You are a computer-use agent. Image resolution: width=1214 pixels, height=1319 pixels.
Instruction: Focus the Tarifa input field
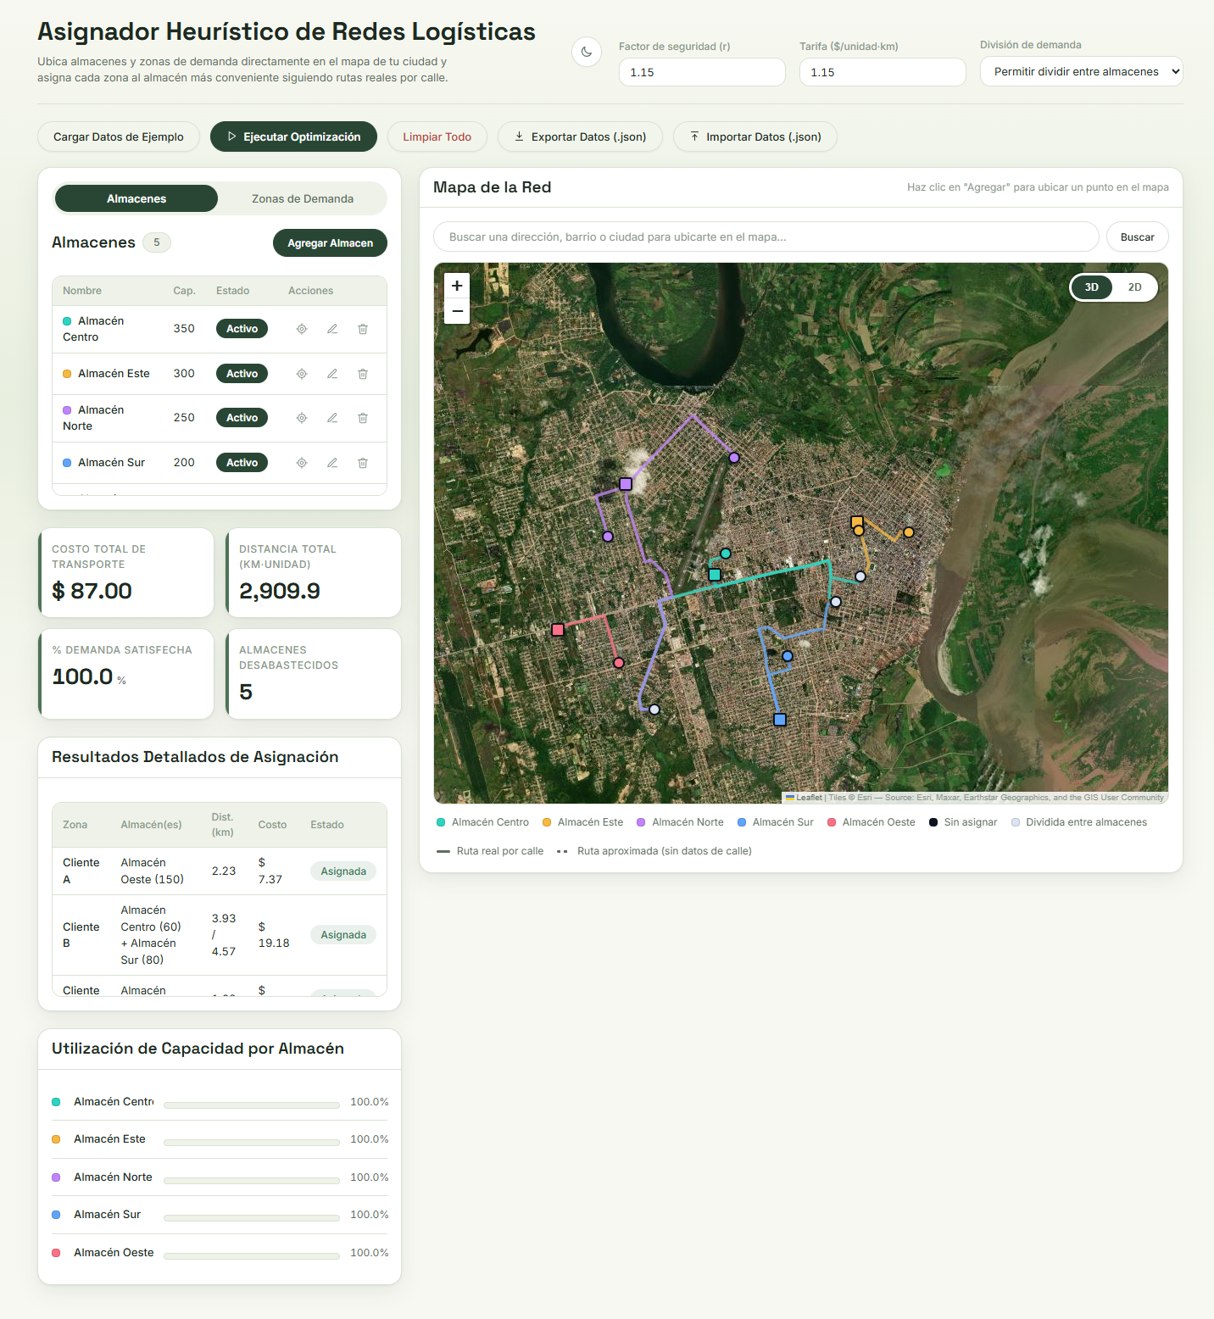(883, 72)
